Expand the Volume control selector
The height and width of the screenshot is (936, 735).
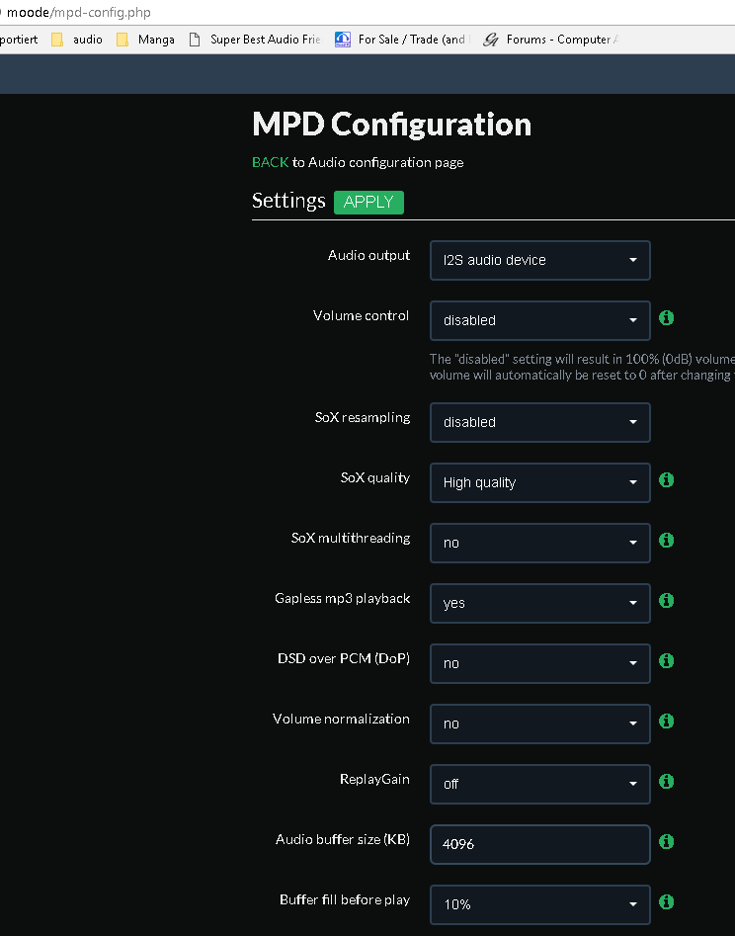tap(539, 320)
